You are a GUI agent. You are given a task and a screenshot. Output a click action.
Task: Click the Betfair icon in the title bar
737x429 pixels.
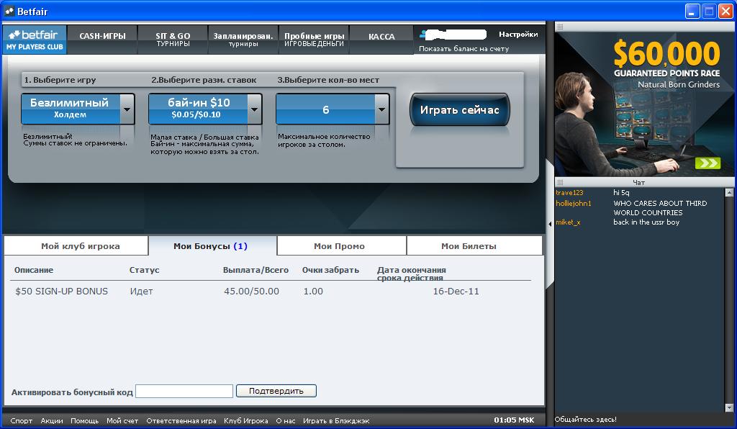pyautogui.click(x=9, y=11)
